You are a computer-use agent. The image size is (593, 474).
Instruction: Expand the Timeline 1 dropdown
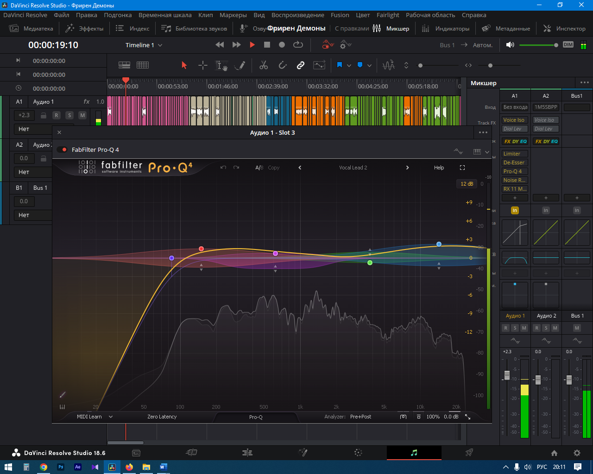[x=144, y=45]
